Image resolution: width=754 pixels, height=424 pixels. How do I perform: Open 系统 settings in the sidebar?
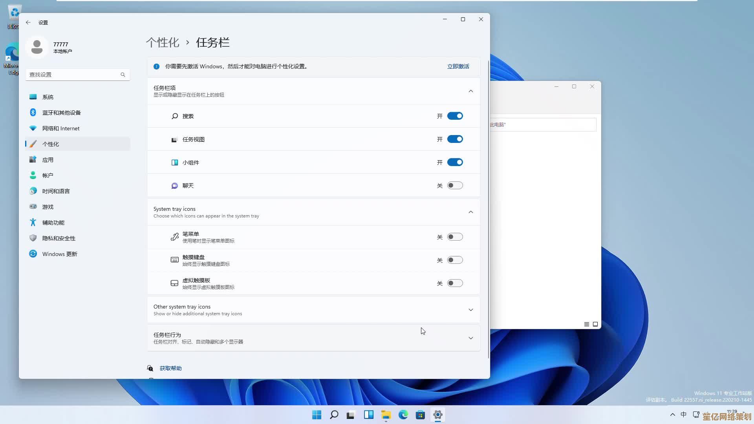tap(48, 97)
